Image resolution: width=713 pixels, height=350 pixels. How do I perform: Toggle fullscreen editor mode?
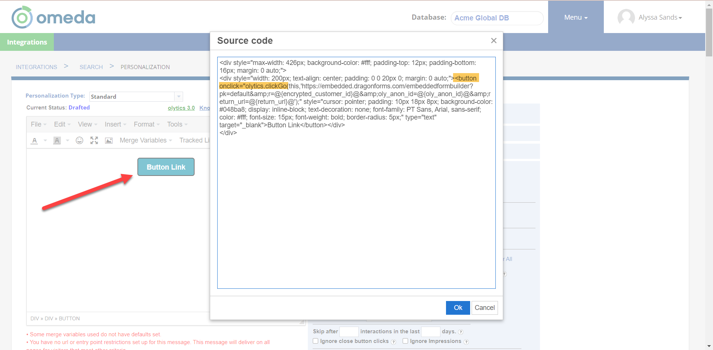pyautogui.click(x=94, y=140)
